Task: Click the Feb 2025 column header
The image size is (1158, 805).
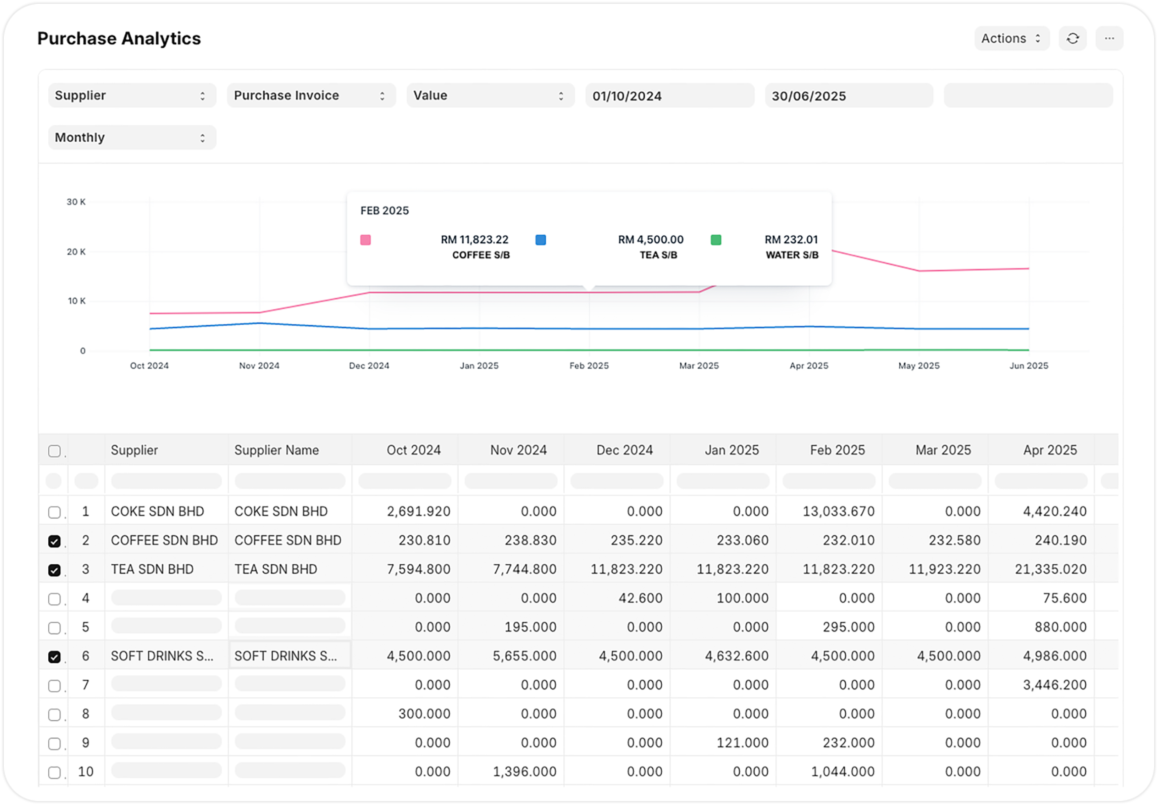Action: [837, 450]
